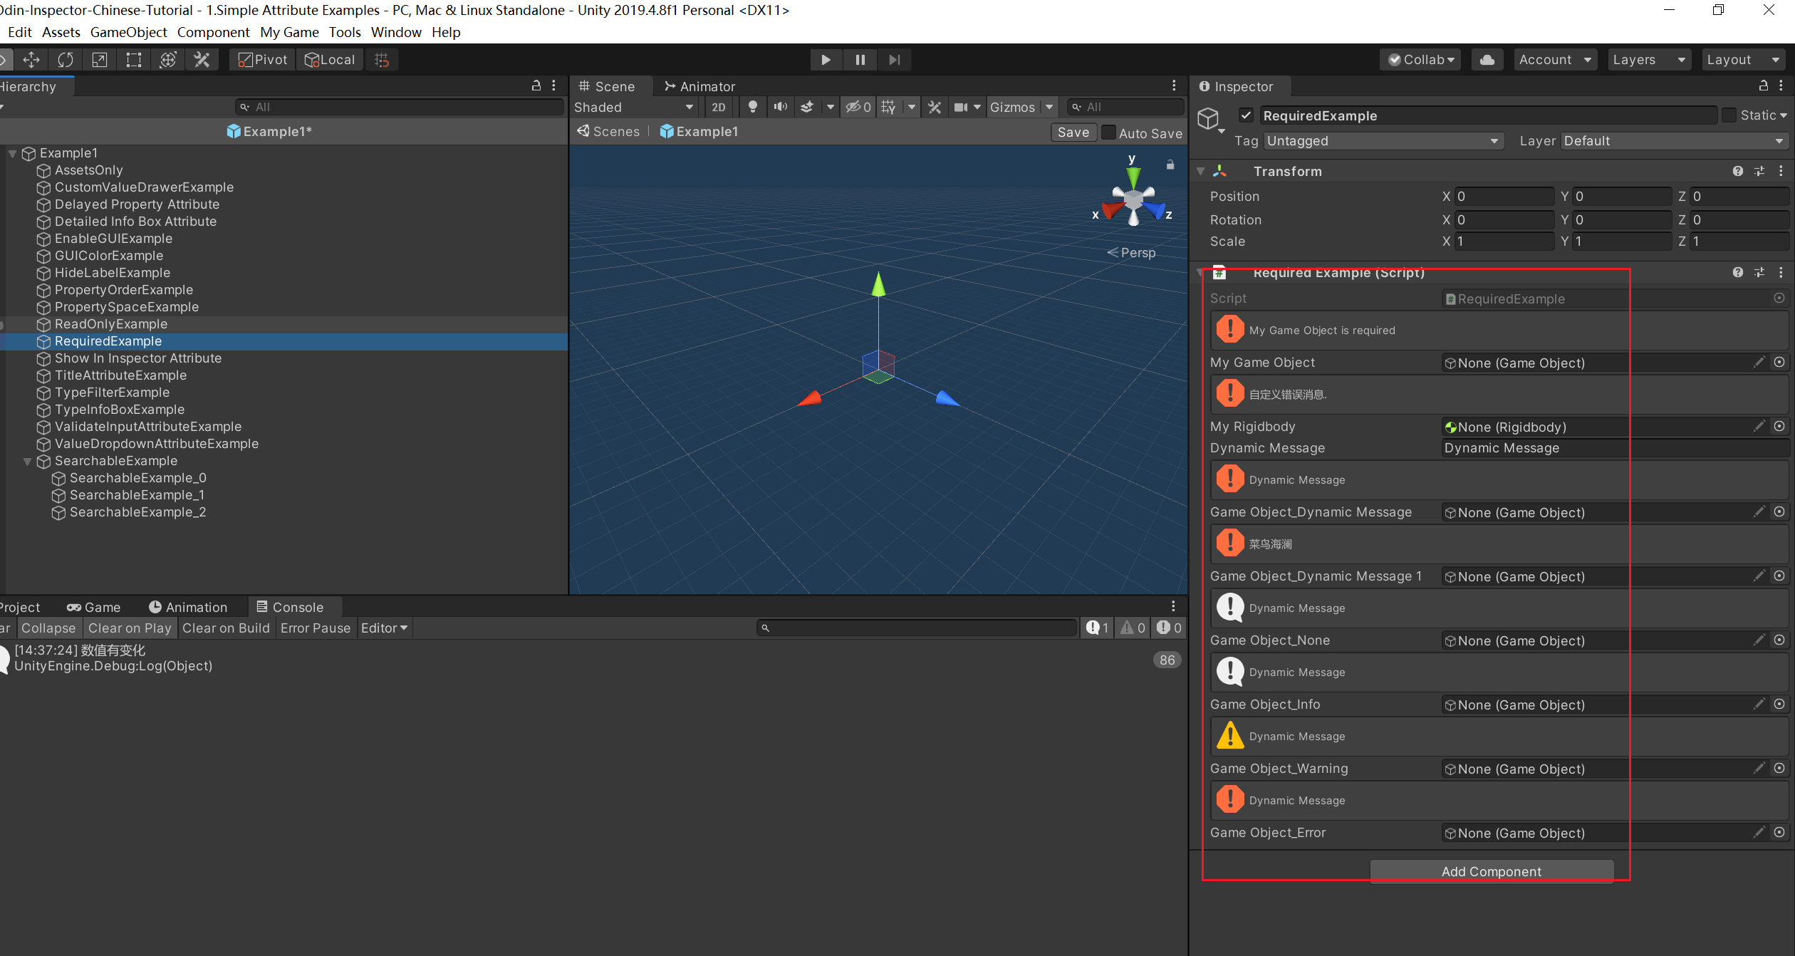The height and width of the screenshot is (956, 1795).
Task: Select the Rect tool
Action: click(134, 60)
